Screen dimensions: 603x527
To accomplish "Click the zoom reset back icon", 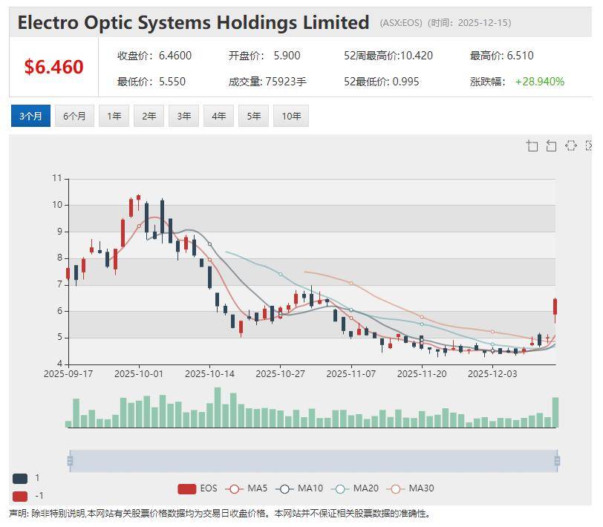I will point(551,145).
